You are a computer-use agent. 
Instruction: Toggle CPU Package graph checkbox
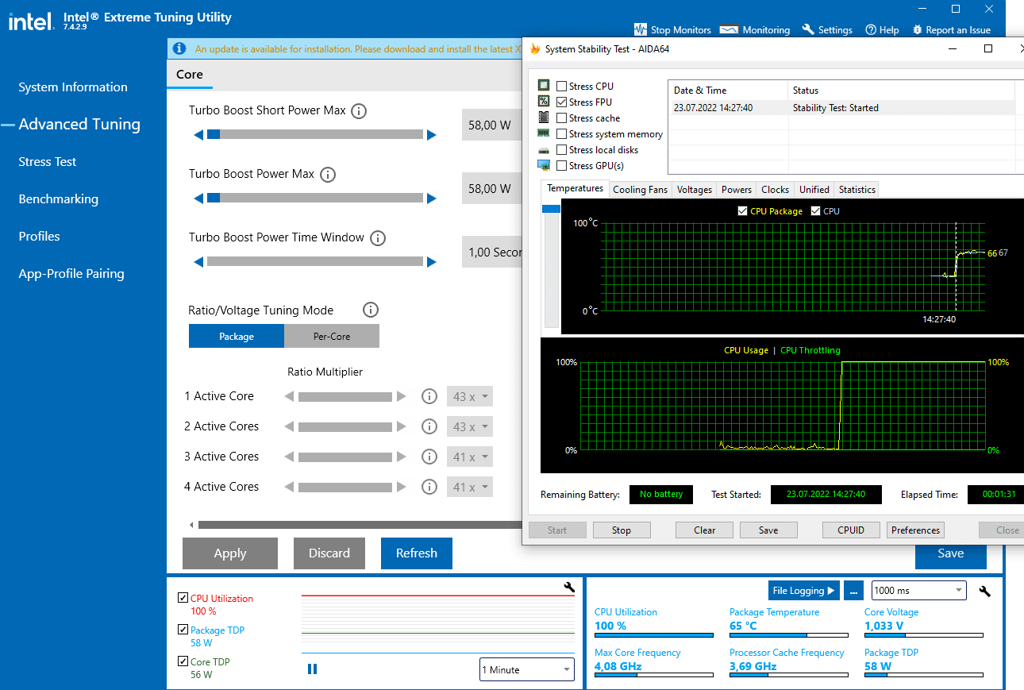point(742,211)
